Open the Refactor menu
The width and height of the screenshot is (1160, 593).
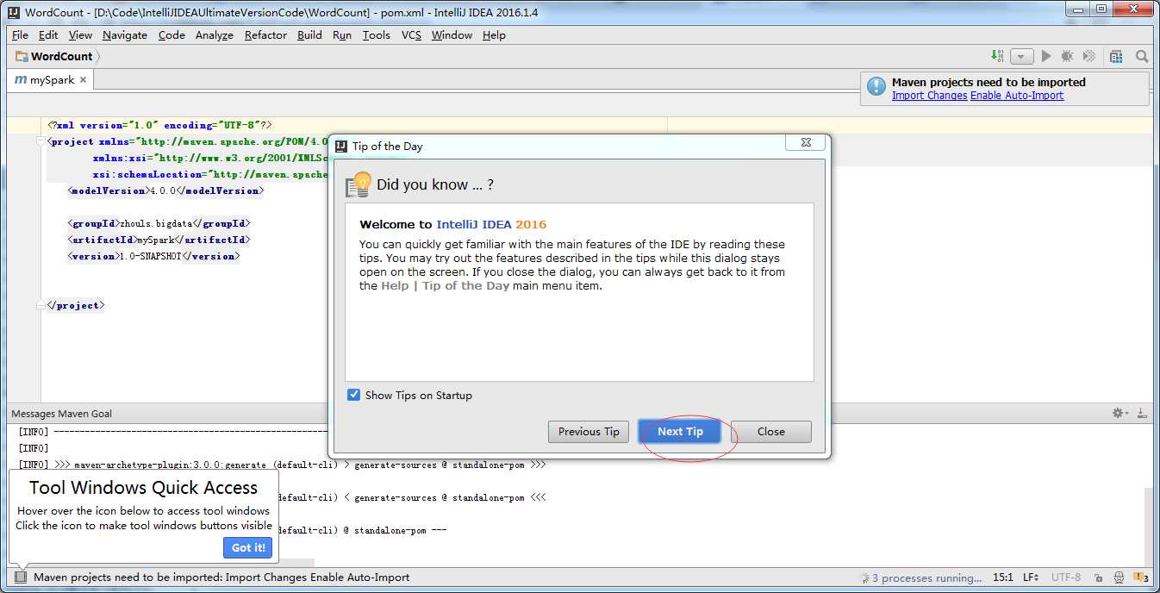pos(265,35)
